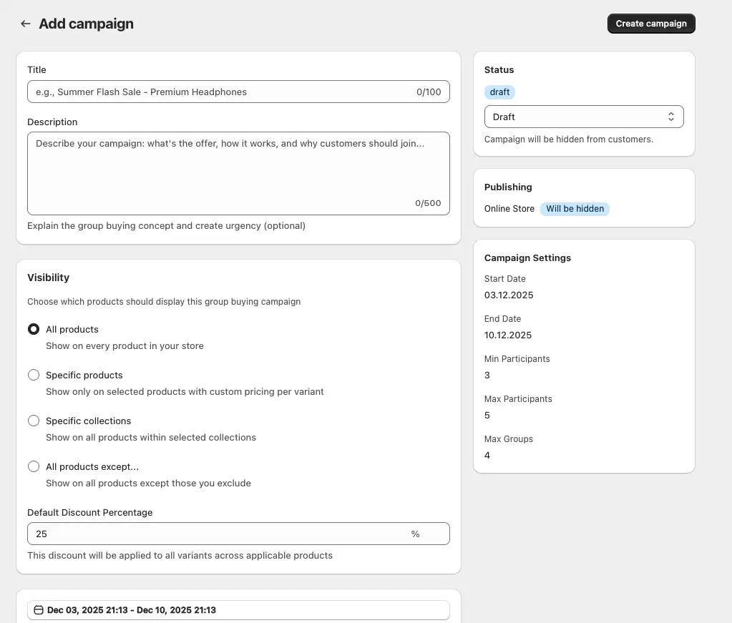Select the Specific products visibility option
The width and height of the screenshot is (732, 623).
point(33,374)
